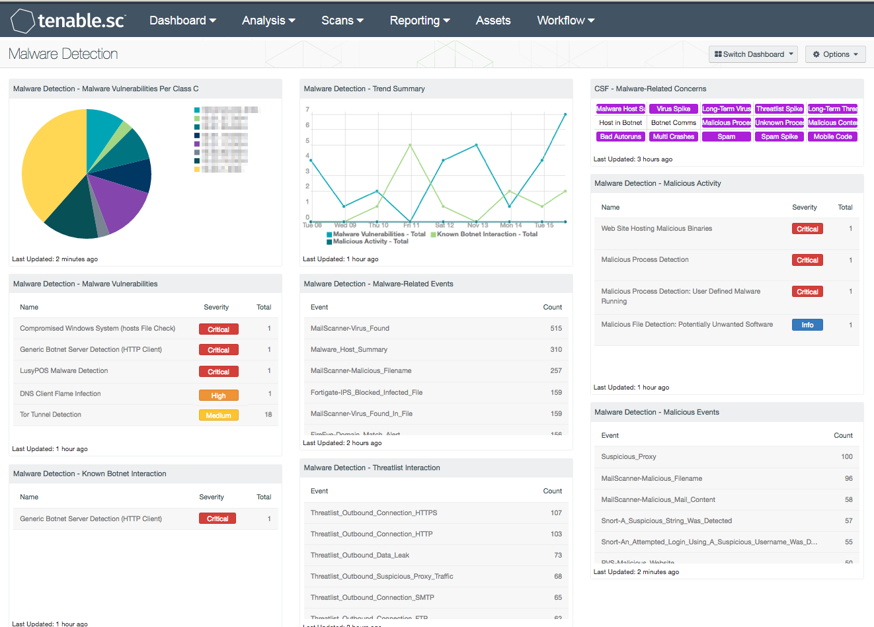This screenshot has width=874, height=627.
Task: Select the Malware_Host_Summary event
Action: (436, 349)
